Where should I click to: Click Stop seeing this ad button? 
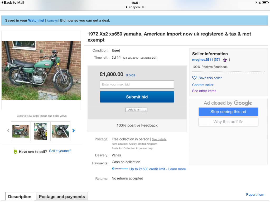(x=228, y=112)
